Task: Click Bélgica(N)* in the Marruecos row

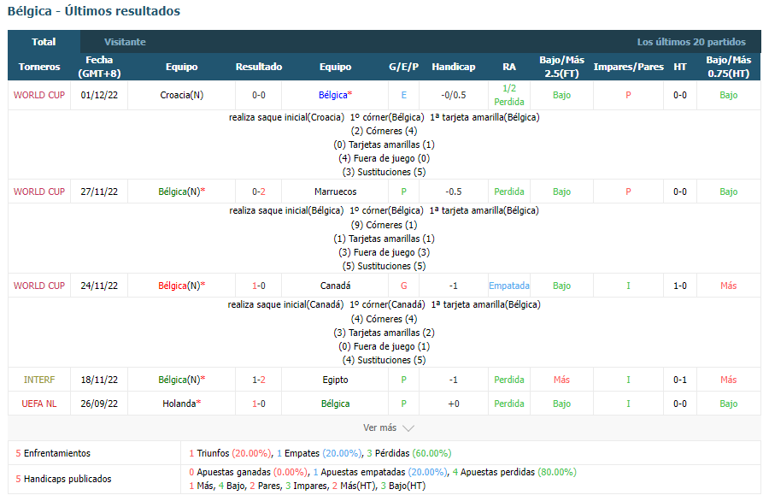Action: point(181,192)
